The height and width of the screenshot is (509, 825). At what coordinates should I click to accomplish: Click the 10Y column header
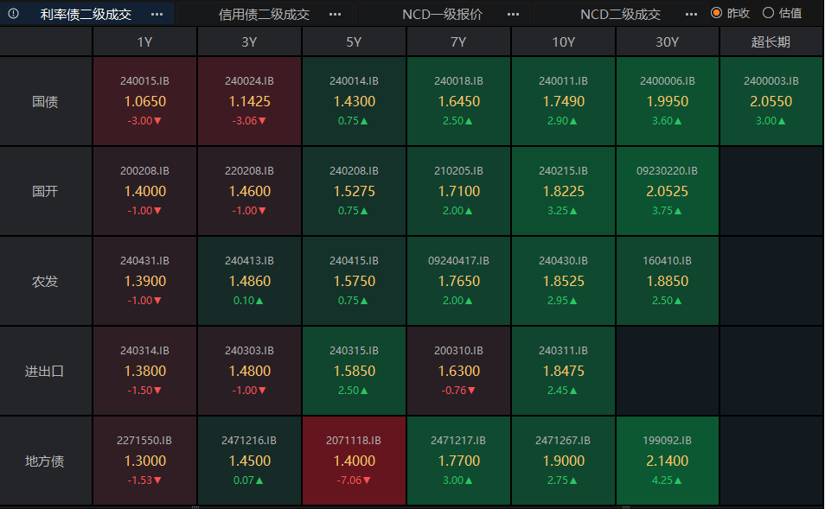[563, 41]
